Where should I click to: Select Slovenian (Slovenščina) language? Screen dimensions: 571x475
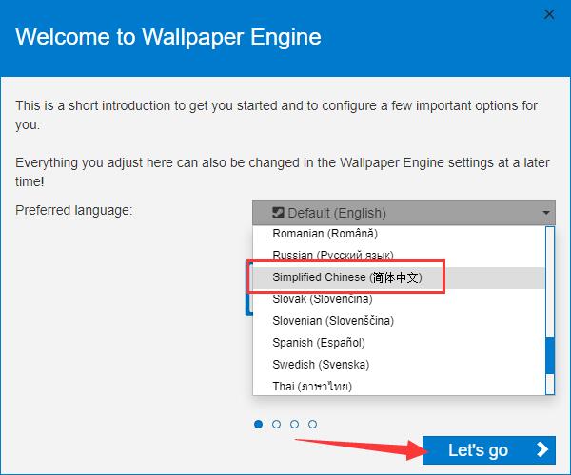click(x=399, y=321)
